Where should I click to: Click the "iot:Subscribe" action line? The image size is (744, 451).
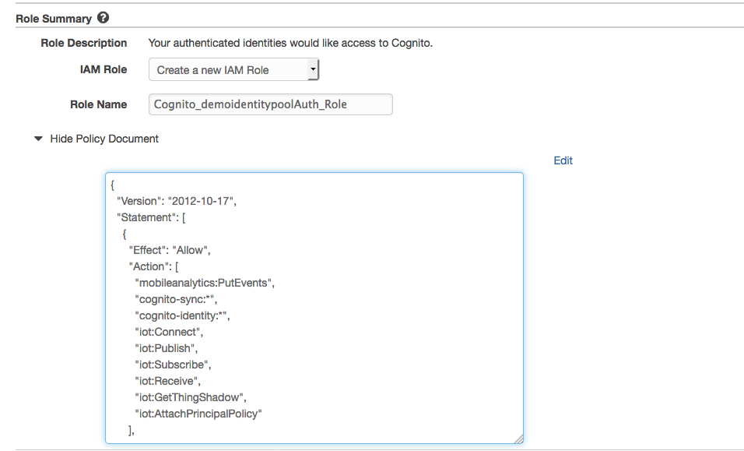173,365
